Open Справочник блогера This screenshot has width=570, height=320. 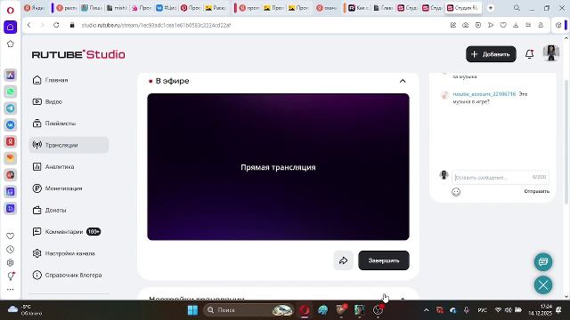point(68,275)
